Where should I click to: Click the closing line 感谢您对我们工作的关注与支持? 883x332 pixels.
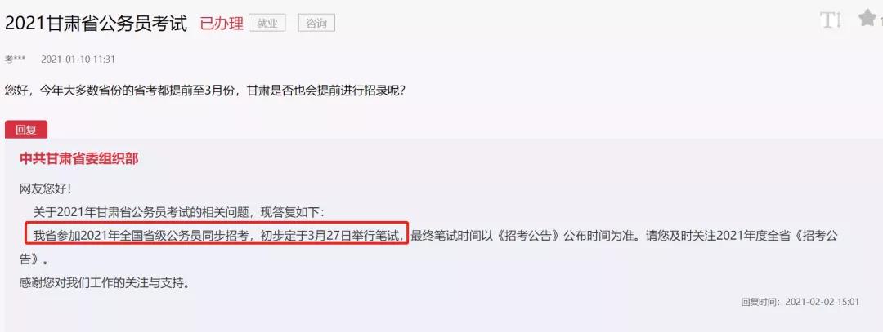[104, 282]
